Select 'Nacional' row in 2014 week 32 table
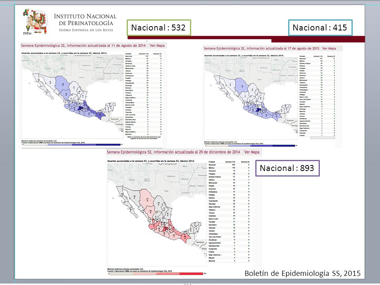 [143, 56]
